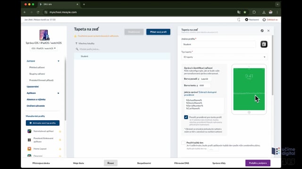
Task: Open the iOS / iPadOS / watchOS platform dropdown
Action: click(43, 48)
